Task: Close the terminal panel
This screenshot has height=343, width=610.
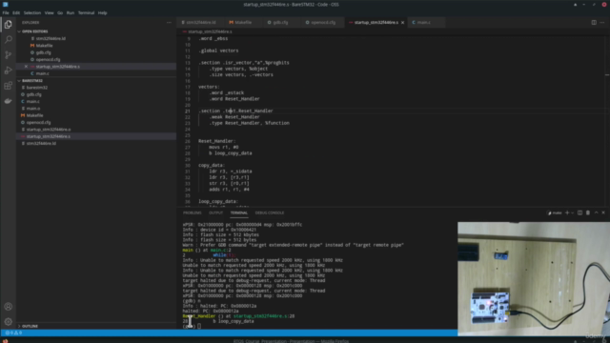Action: tap(603, 212)
